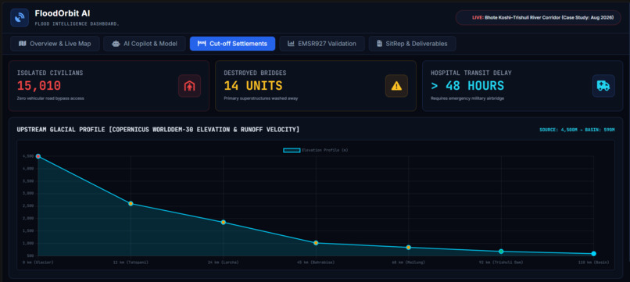This screenshot has width=630, height=282.
Task: Click the LIVE Bhote Koshi–Trishuli corridor badge
Action: coord(538,18)
